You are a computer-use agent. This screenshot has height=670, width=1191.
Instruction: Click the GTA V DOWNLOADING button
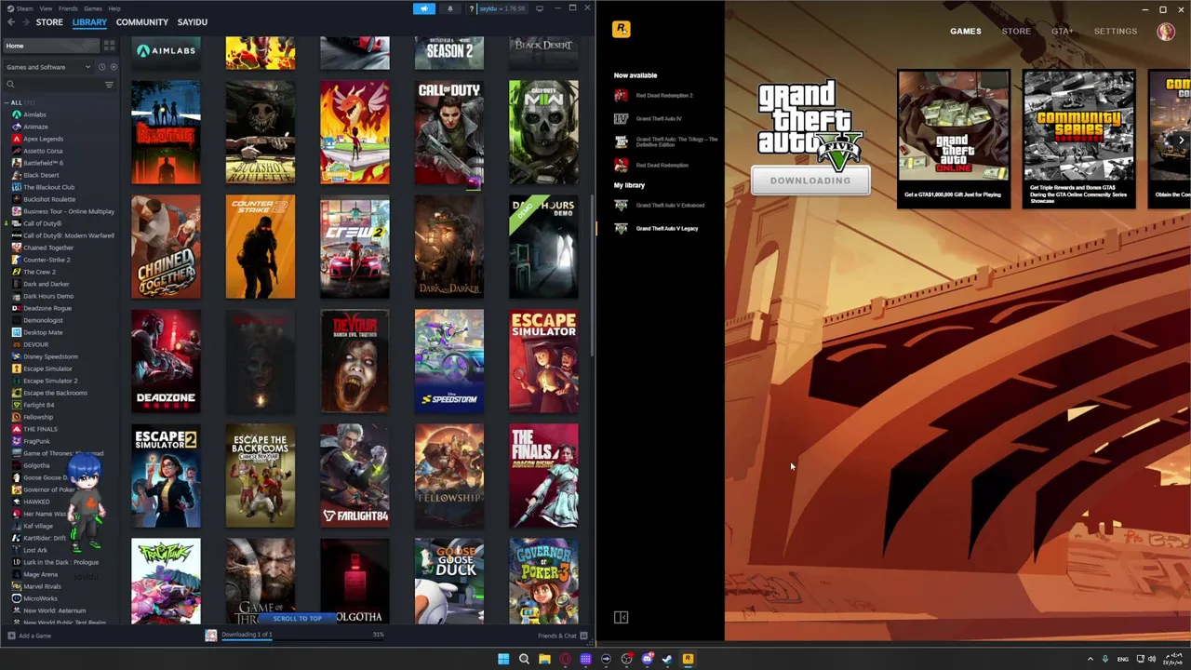pyautogui.click(x=810, y=181)
